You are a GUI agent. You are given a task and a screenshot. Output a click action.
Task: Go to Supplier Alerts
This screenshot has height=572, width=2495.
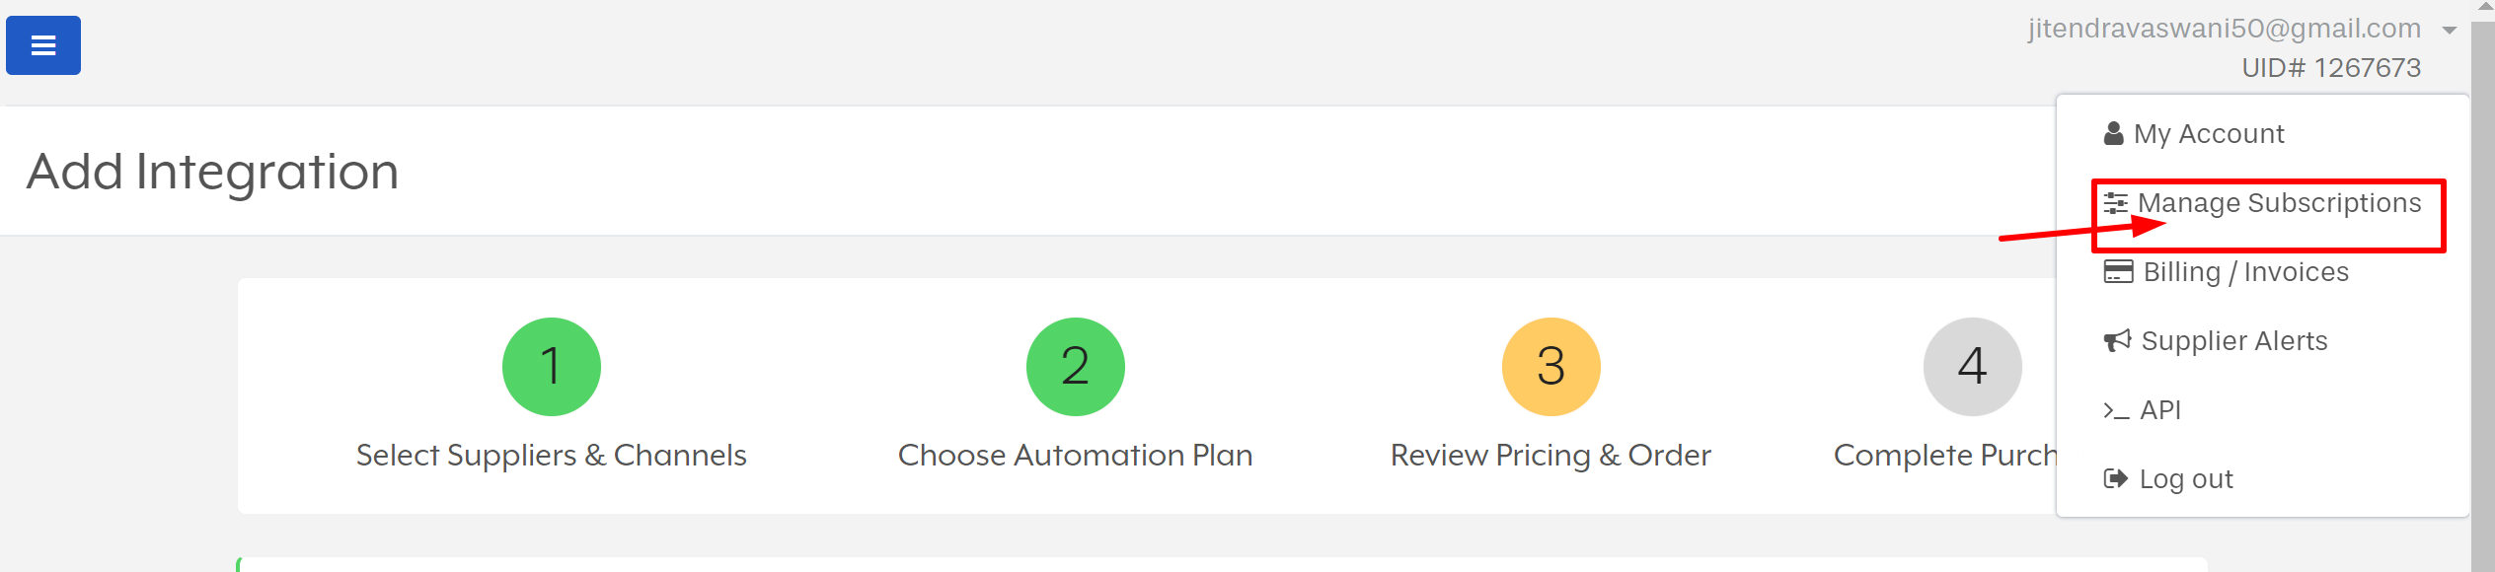[2234, 341]
